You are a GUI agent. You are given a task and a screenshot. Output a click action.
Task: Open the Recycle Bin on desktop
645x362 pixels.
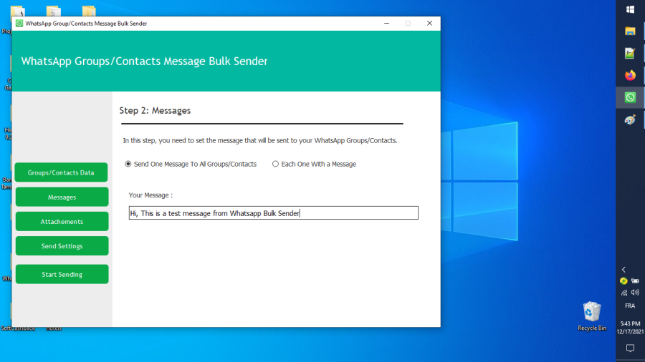click(x=592, y=315)
